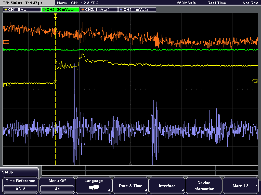The image size is (261, 195).
Task: Click the 250 MSa/s sample rate readout
Action: point(186,3)
